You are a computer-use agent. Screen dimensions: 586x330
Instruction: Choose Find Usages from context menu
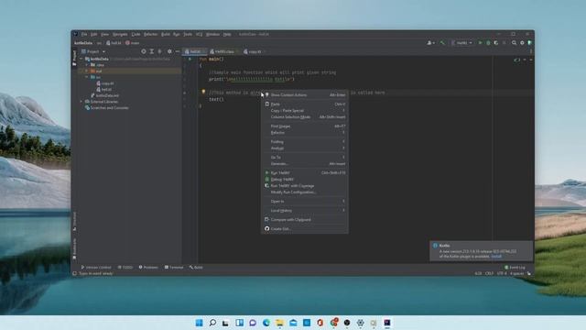(x=305, y=126)
